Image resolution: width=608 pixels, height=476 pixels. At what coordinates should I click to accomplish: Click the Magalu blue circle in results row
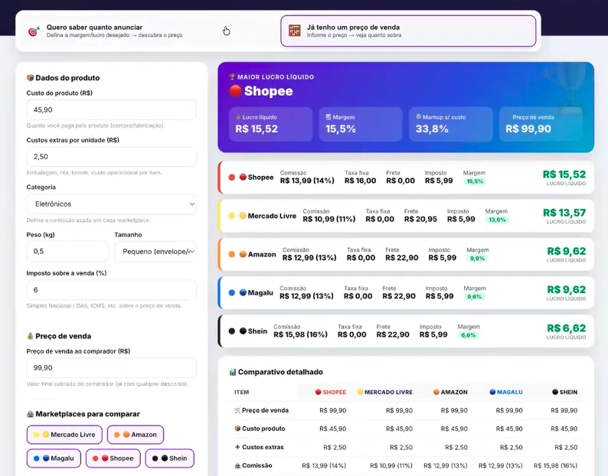243,292
